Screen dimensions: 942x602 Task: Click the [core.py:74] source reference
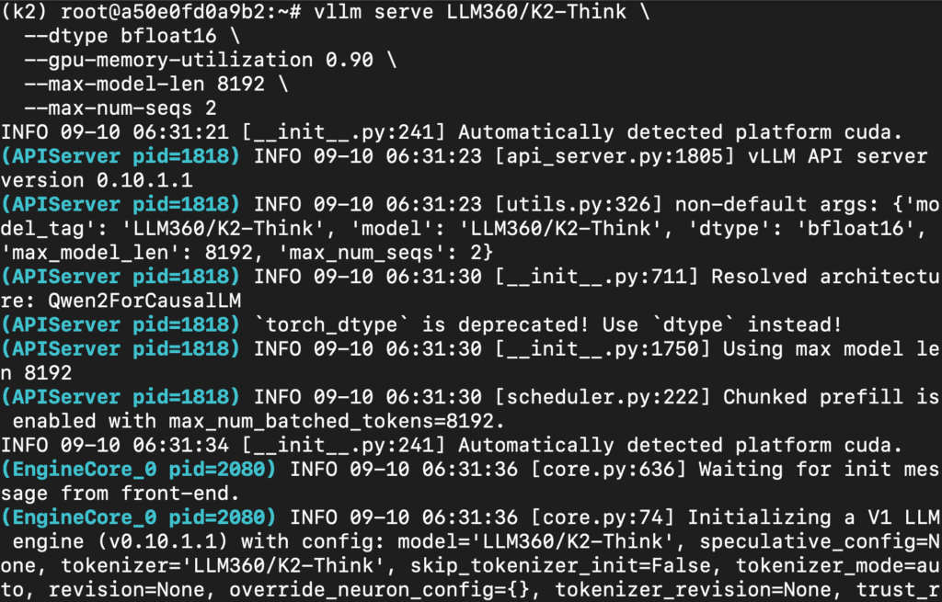[x=602, y=517]
